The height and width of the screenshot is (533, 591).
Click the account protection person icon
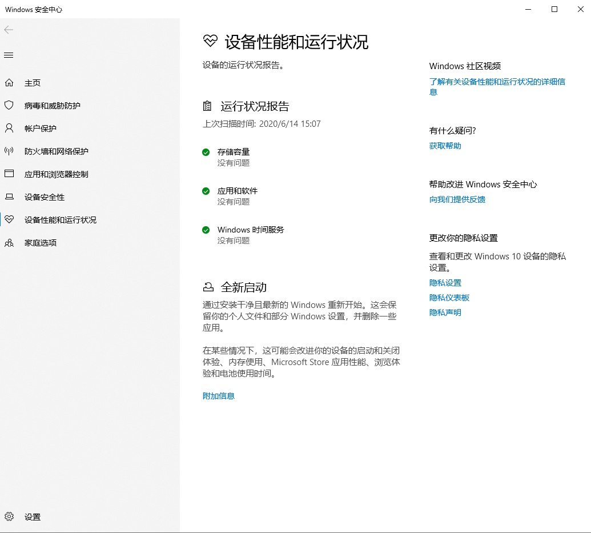[9, 129]
